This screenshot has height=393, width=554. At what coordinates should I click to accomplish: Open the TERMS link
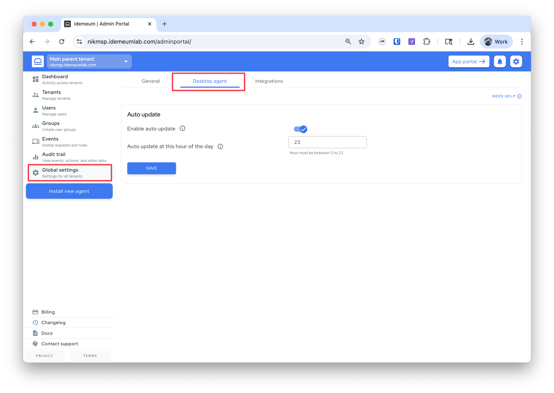(x=90, y=356)
